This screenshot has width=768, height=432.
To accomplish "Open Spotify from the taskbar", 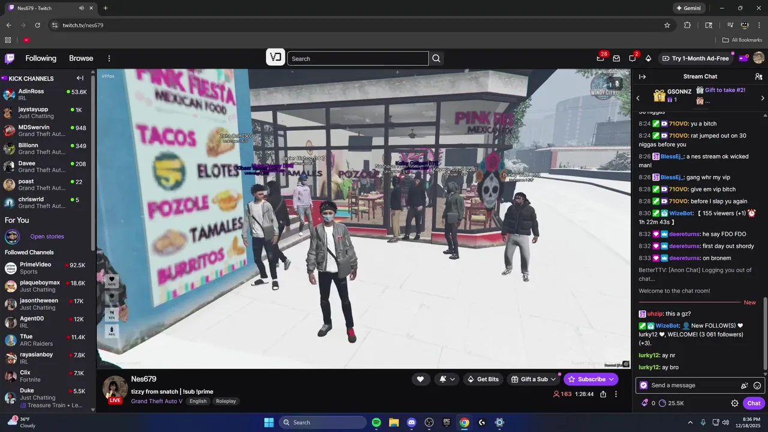I will point(376,422).
